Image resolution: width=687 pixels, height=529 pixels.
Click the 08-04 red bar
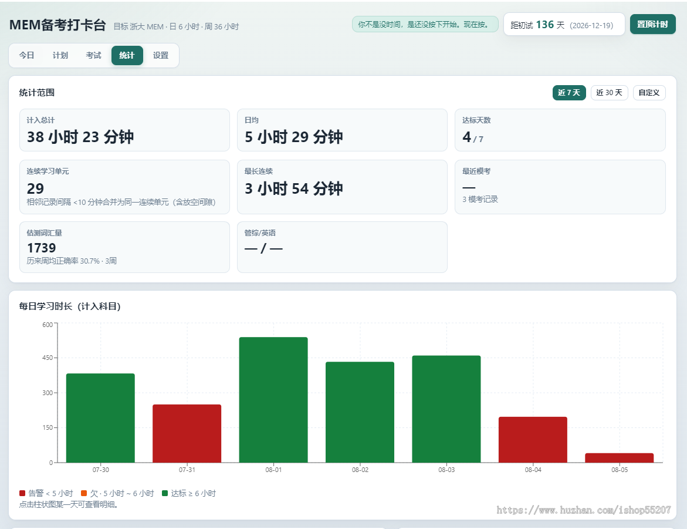point(533,440)
